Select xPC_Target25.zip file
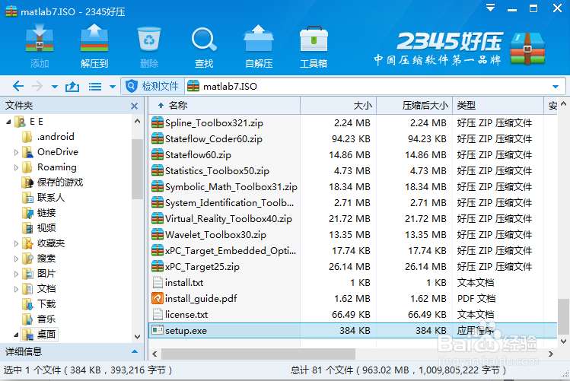Image resolution: width=570 pixels, height=381 pixels. (202, 267)
